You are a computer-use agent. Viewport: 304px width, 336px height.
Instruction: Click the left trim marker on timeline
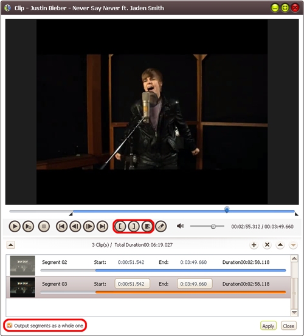pos(71,214)
